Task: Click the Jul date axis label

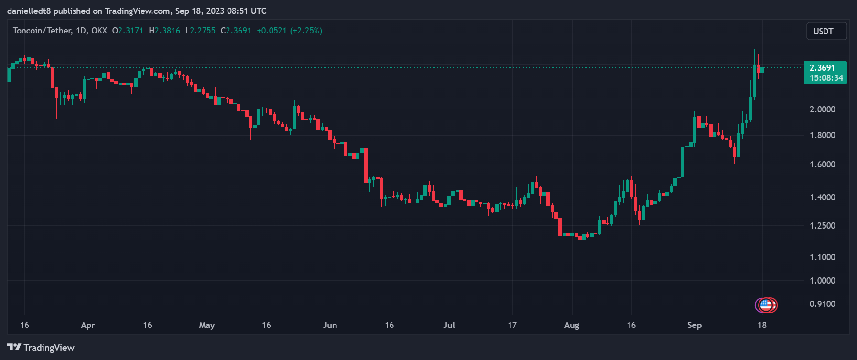Action: (x=449, y=325)
